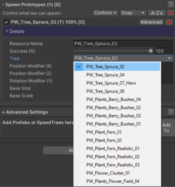Collapse Spawn Prototypes section minus header
The width and height of the screenshot is (175, 187).
pos(31,5)
